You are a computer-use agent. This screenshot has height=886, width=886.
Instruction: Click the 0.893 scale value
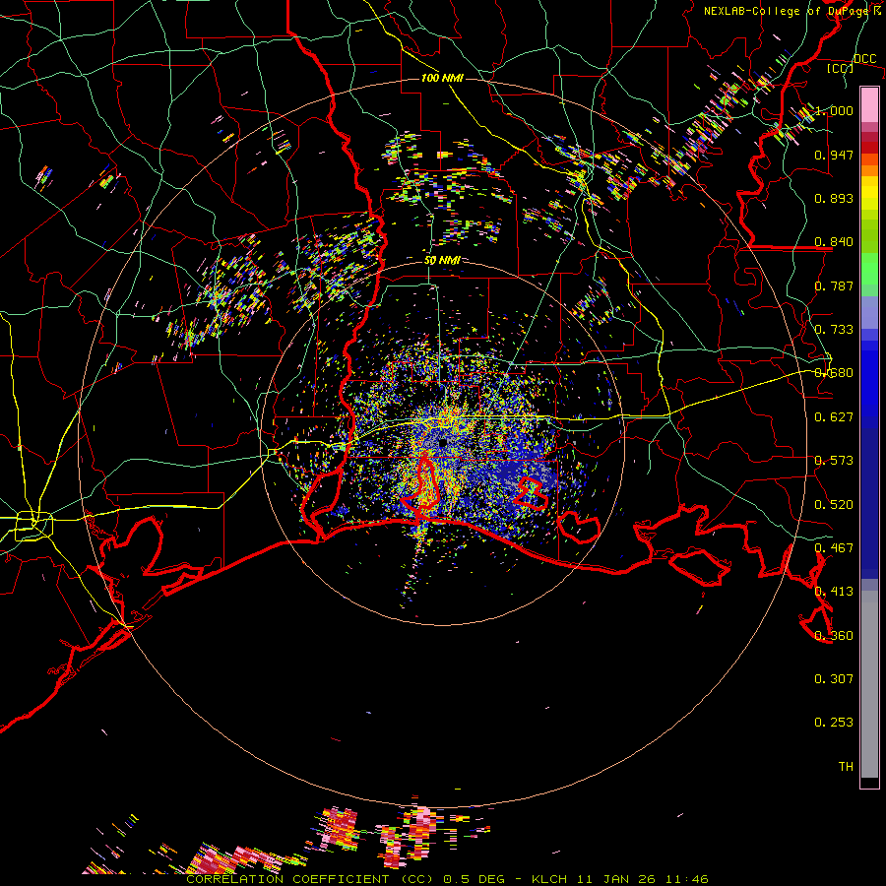click(834, 198)
